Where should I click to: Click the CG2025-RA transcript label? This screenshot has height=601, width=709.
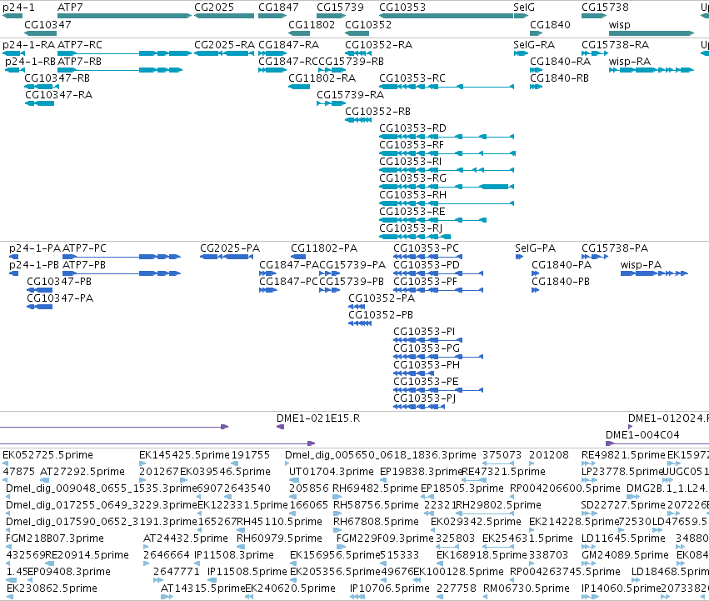pos(225,45)
